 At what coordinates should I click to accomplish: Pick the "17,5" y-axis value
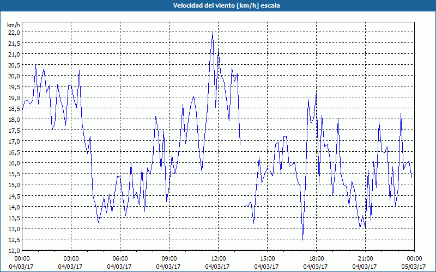coord(14,131)
